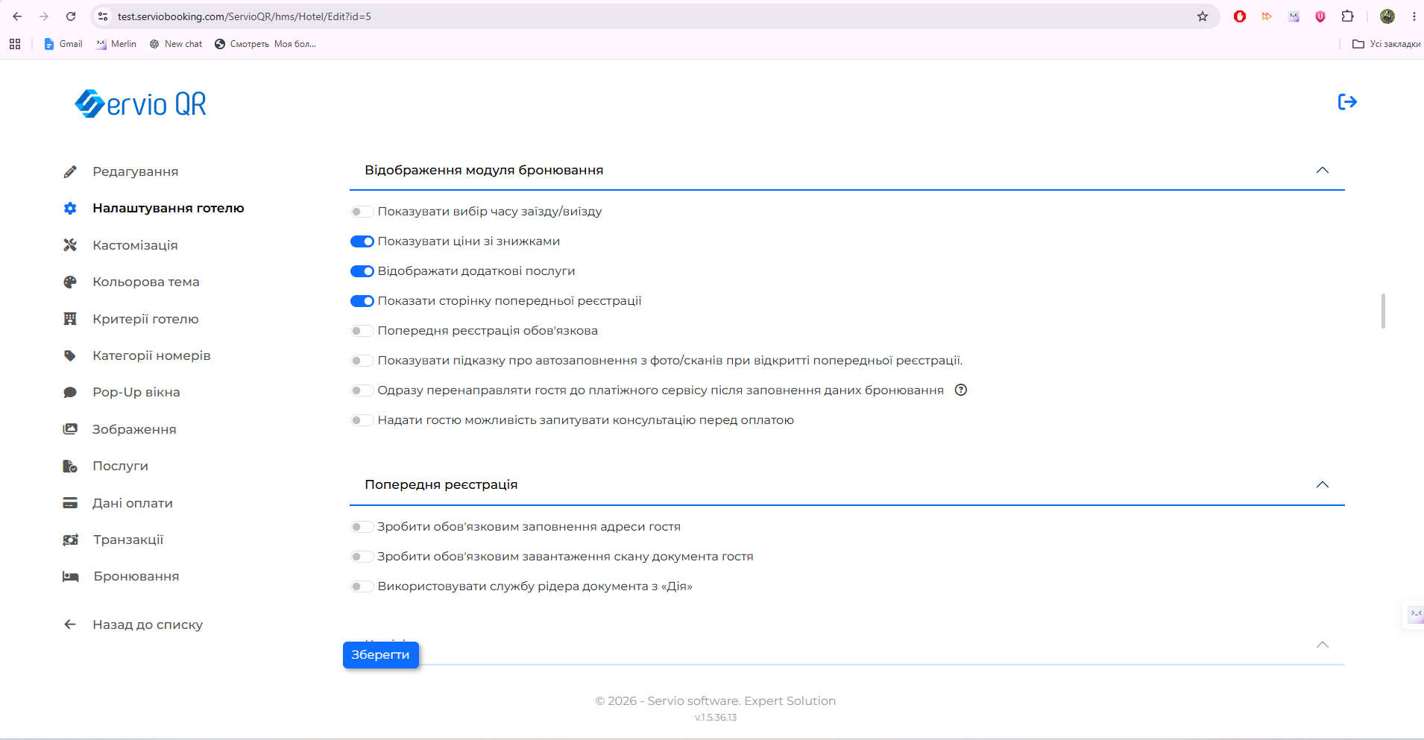1424x740 pixels.
Task: Click the help question mark icon beside payment redirect option
Action: coord(961,390)
